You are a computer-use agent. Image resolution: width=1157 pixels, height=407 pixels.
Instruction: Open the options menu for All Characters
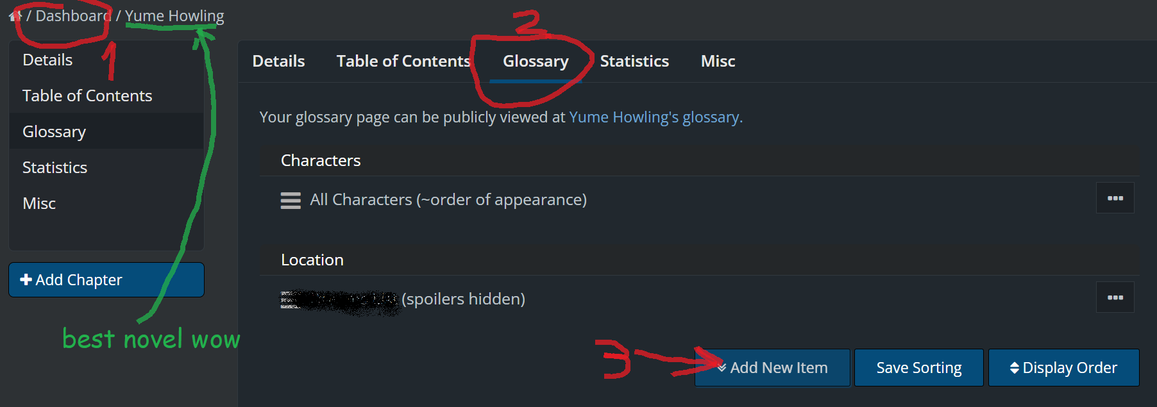[1115, 198]
